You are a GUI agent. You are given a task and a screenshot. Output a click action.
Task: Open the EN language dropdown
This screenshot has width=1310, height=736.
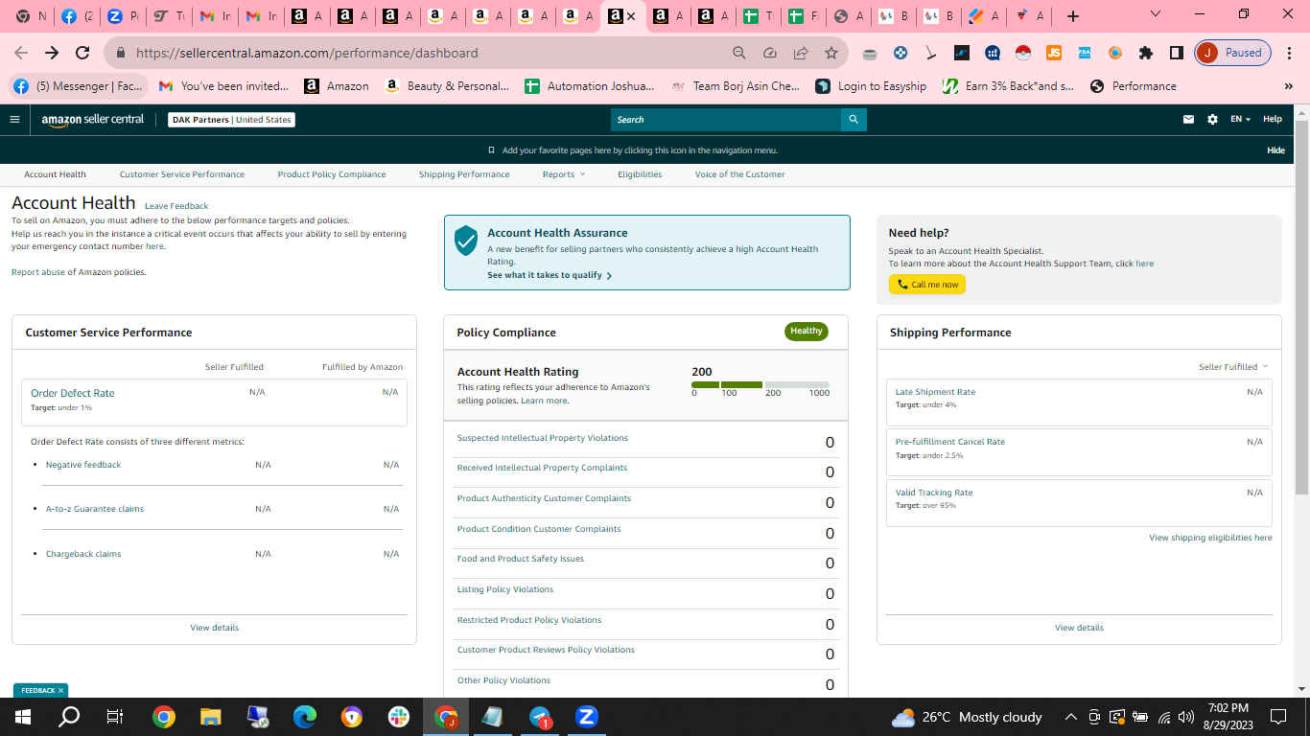pos(1241,120)
